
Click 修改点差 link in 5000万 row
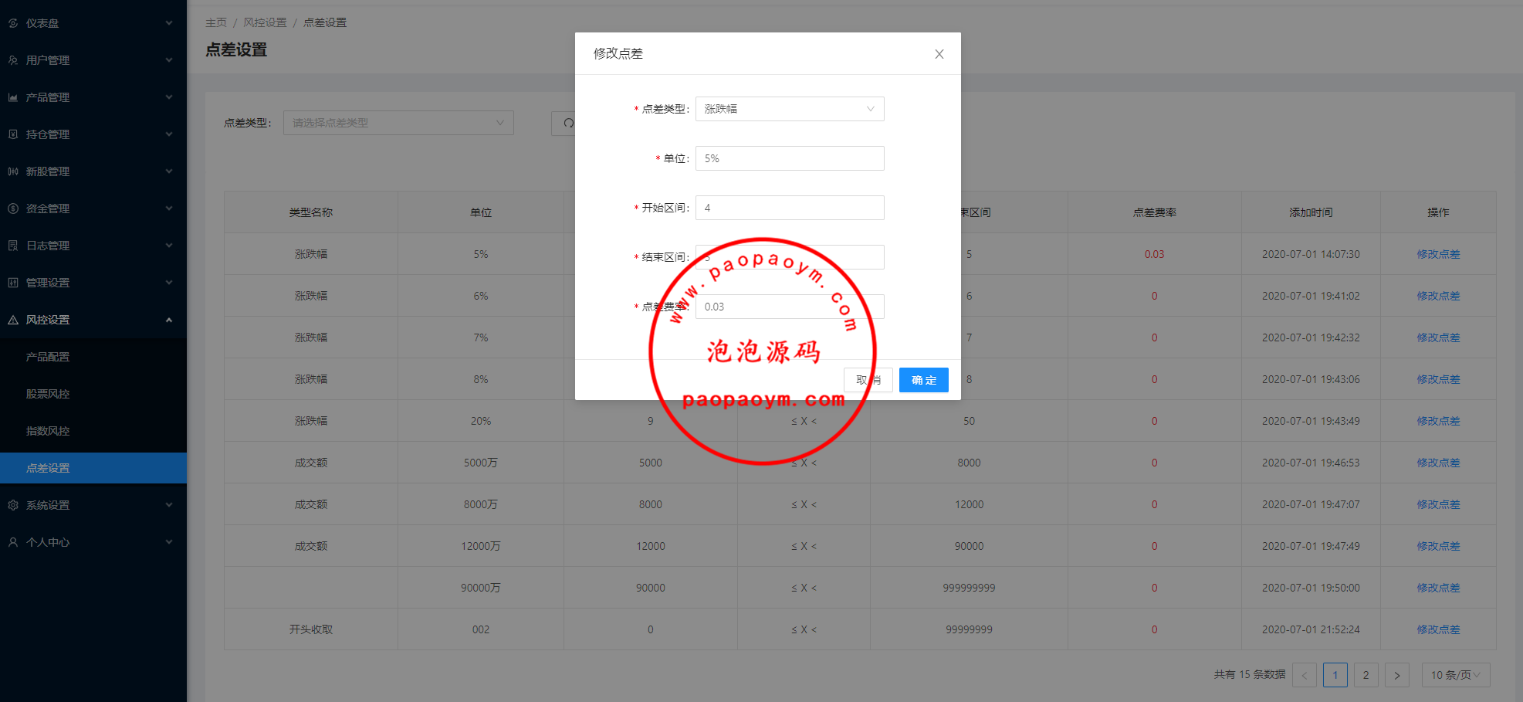[1438, 463]
